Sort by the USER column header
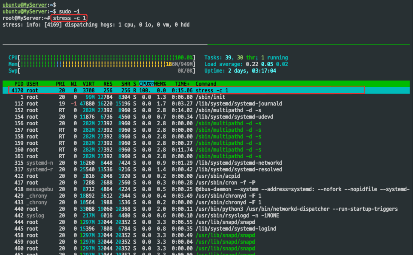The image size is (413, 255). (x=32, y=84)
